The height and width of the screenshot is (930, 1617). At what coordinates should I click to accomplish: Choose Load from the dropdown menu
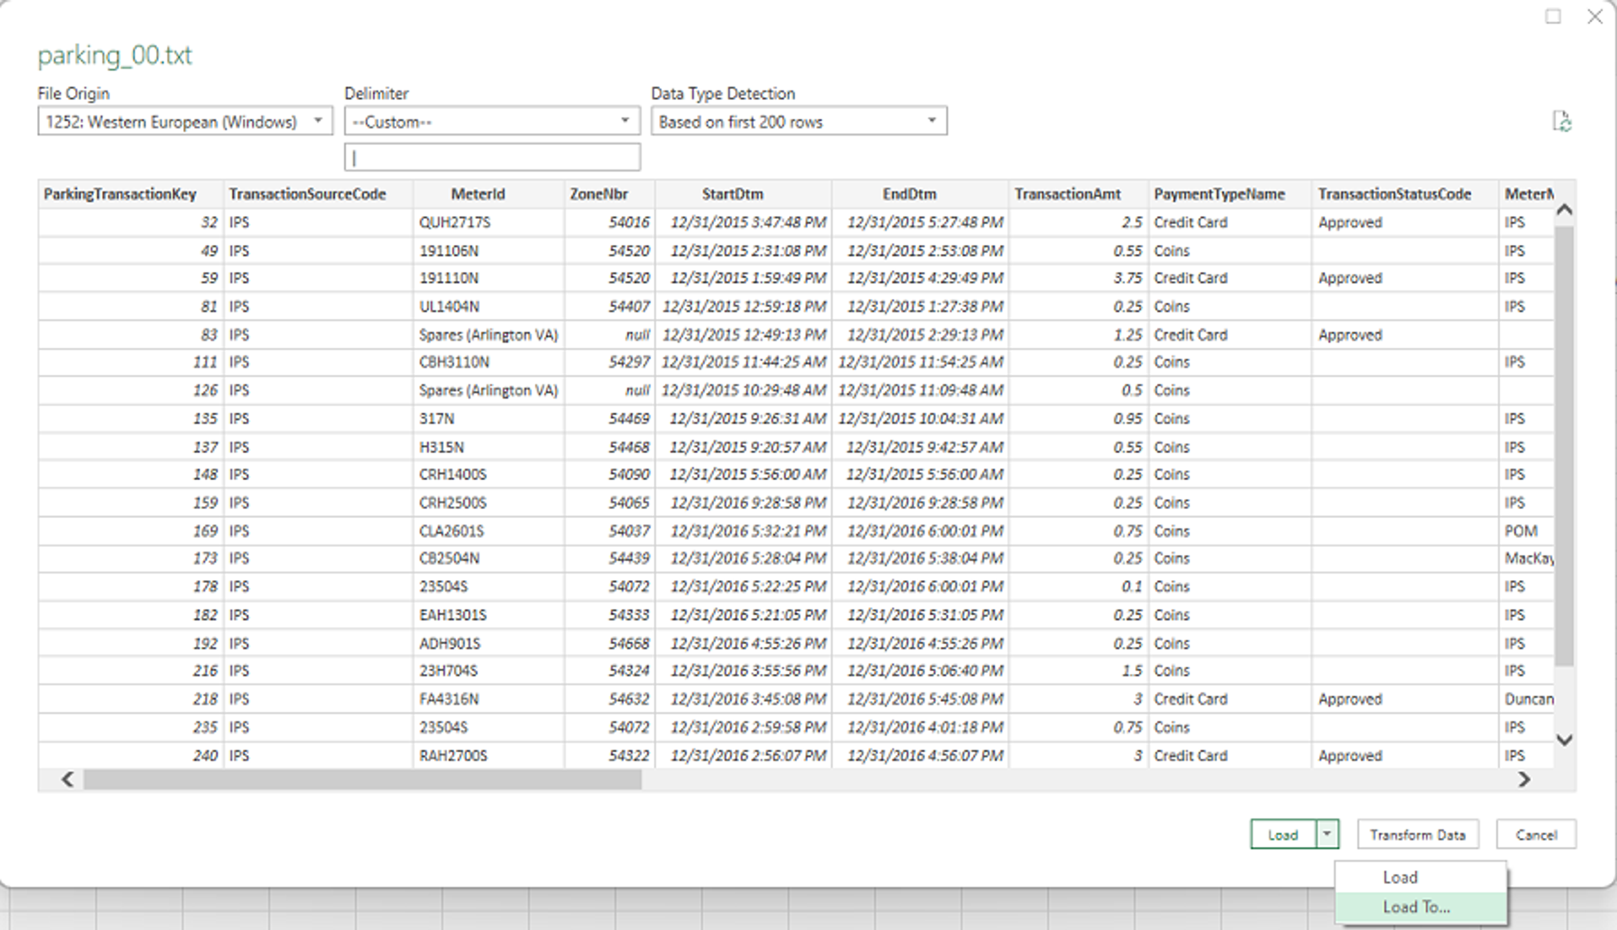tap(1400, 877)
